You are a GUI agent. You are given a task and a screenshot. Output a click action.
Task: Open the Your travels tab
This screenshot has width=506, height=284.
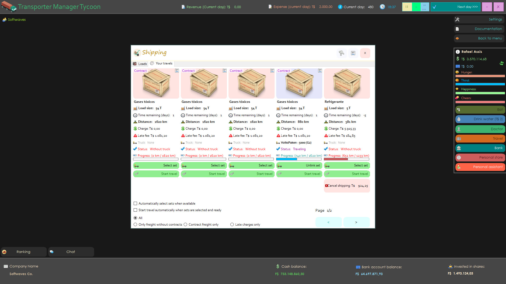click(161, 63)
